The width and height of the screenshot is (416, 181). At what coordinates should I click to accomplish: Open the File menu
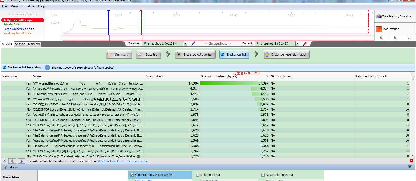click(x=4, y=6)
